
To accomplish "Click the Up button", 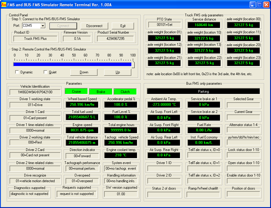I will tap(118, 72).
